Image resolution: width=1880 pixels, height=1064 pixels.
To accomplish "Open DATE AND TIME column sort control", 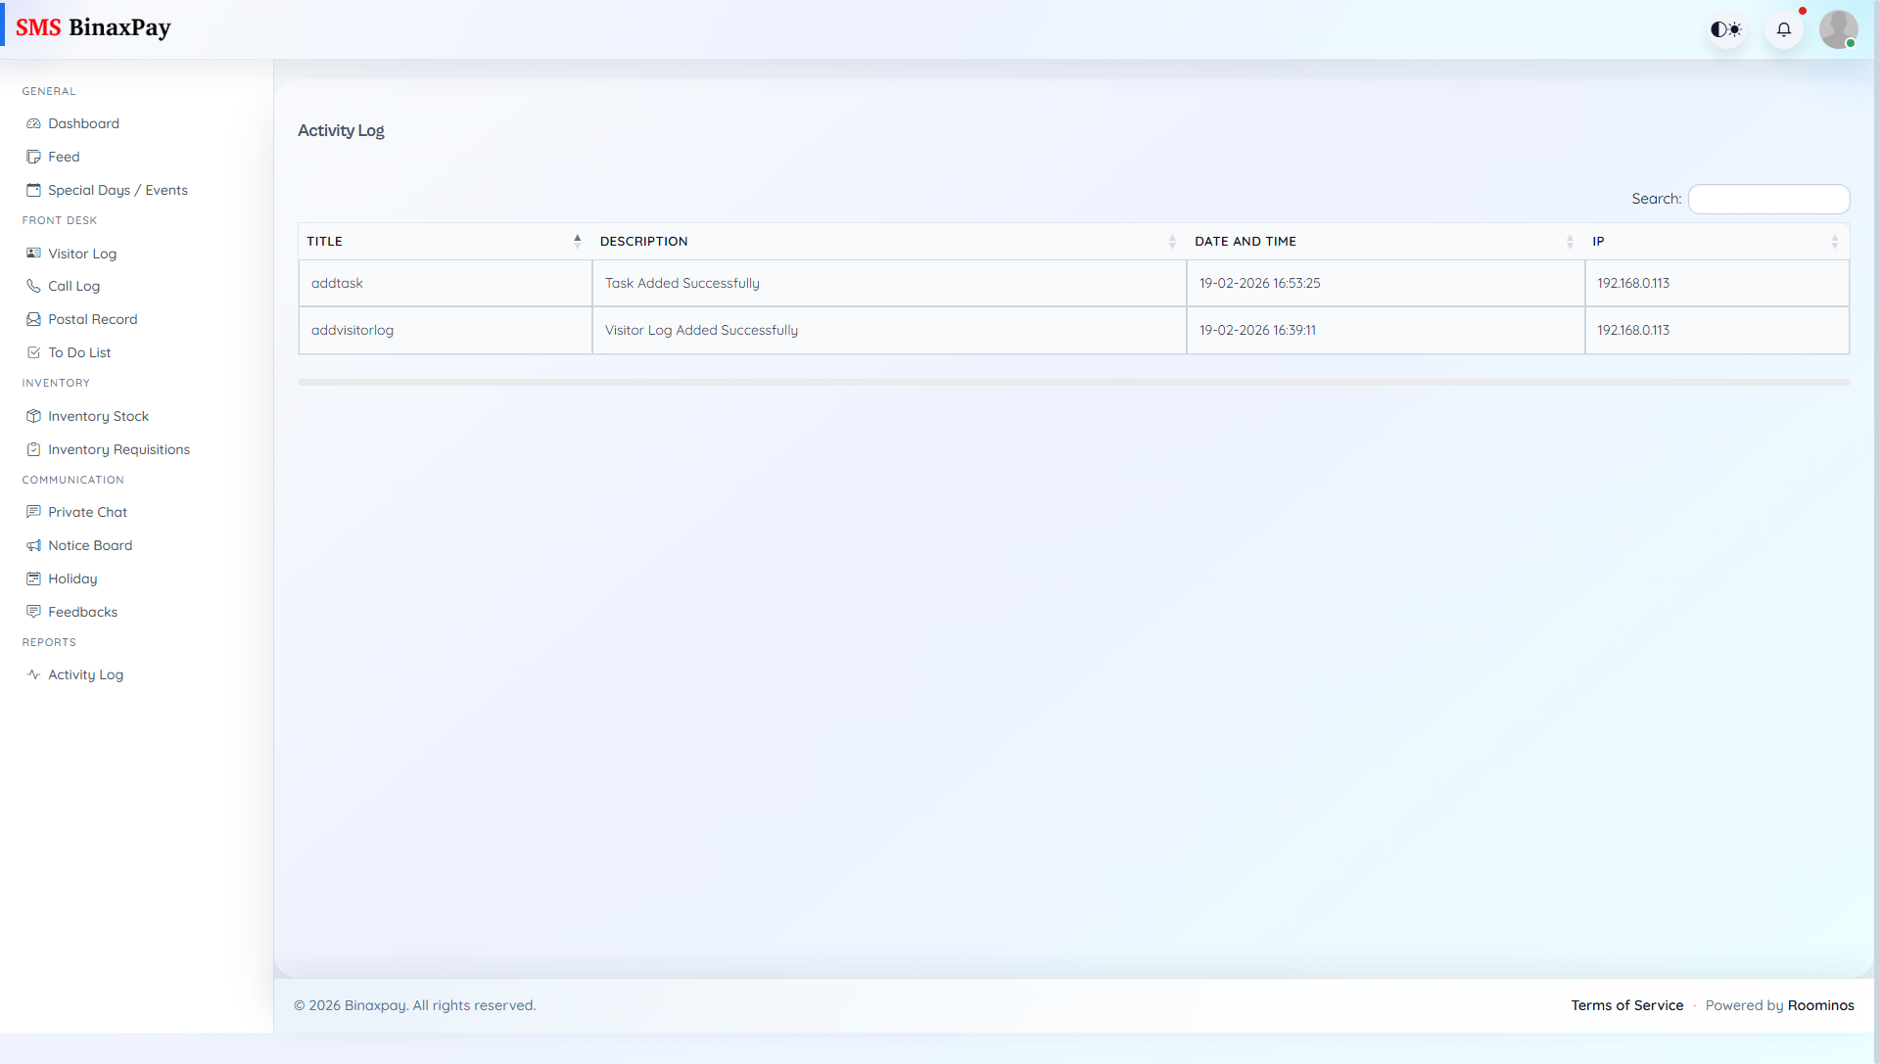I will coord(1571,241).
